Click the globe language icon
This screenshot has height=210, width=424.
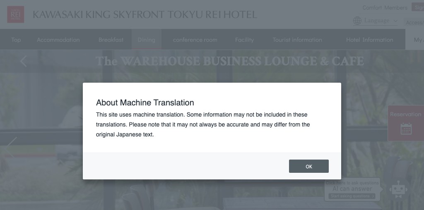click(x=357, y=21)
